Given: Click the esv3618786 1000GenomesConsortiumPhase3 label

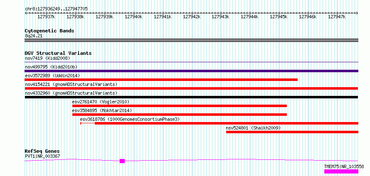Looking at the screenshot, I should coord(130,119).
